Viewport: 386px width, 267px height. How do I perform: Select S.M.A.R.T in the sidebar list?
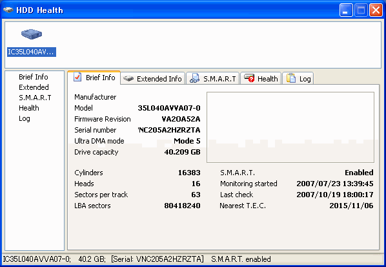click(x=35, y=98)
